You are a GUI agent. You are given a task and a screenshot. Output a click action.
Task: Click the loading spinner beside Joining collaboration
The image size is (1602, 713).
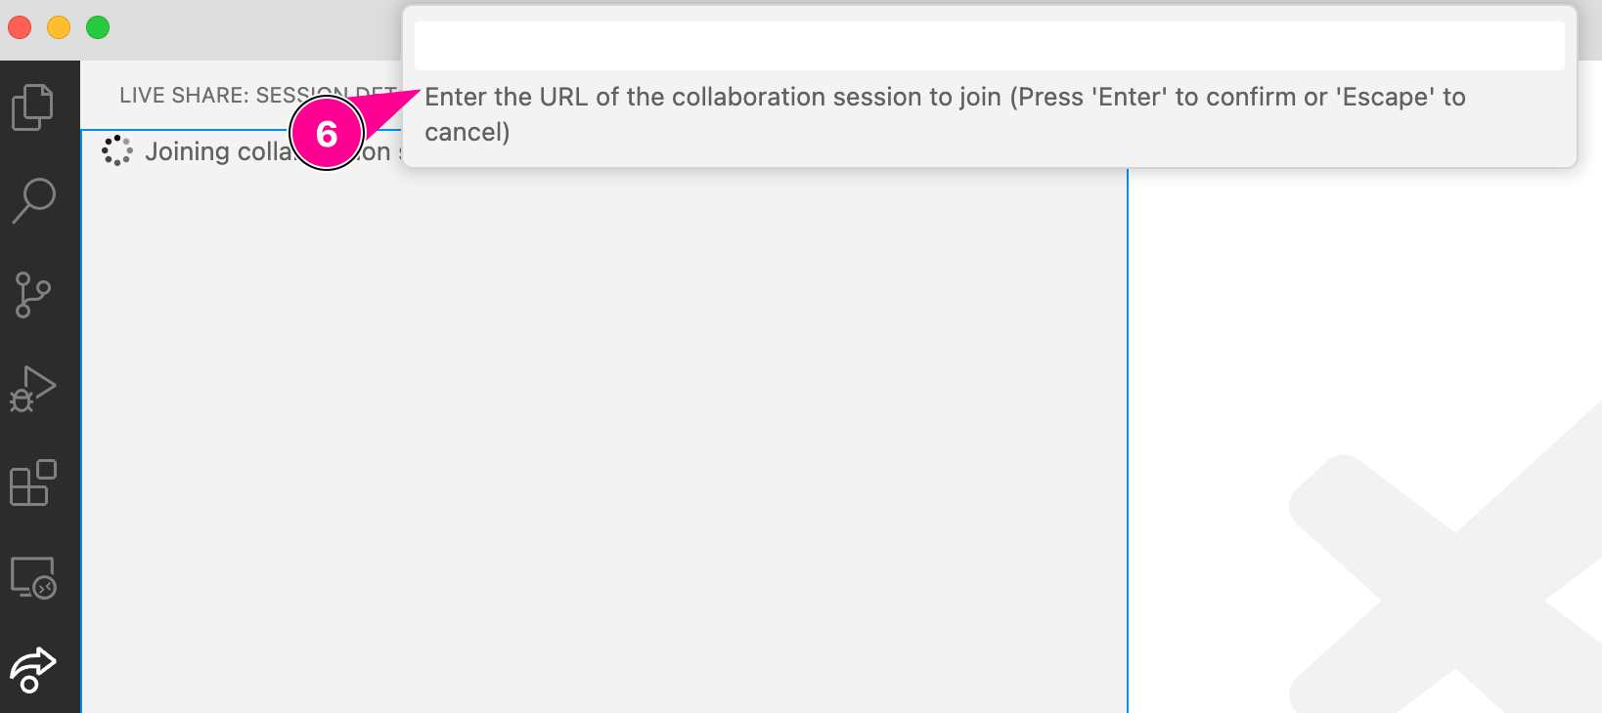[117, 150]
